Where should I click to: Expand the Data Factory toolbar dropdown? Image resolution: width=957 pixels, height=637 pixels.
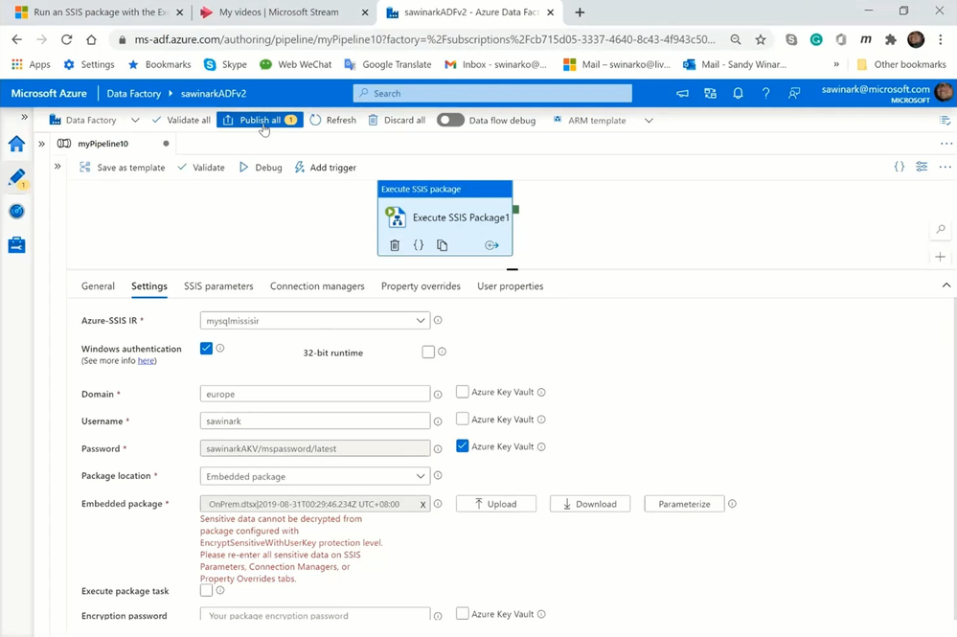click(135, 120)
